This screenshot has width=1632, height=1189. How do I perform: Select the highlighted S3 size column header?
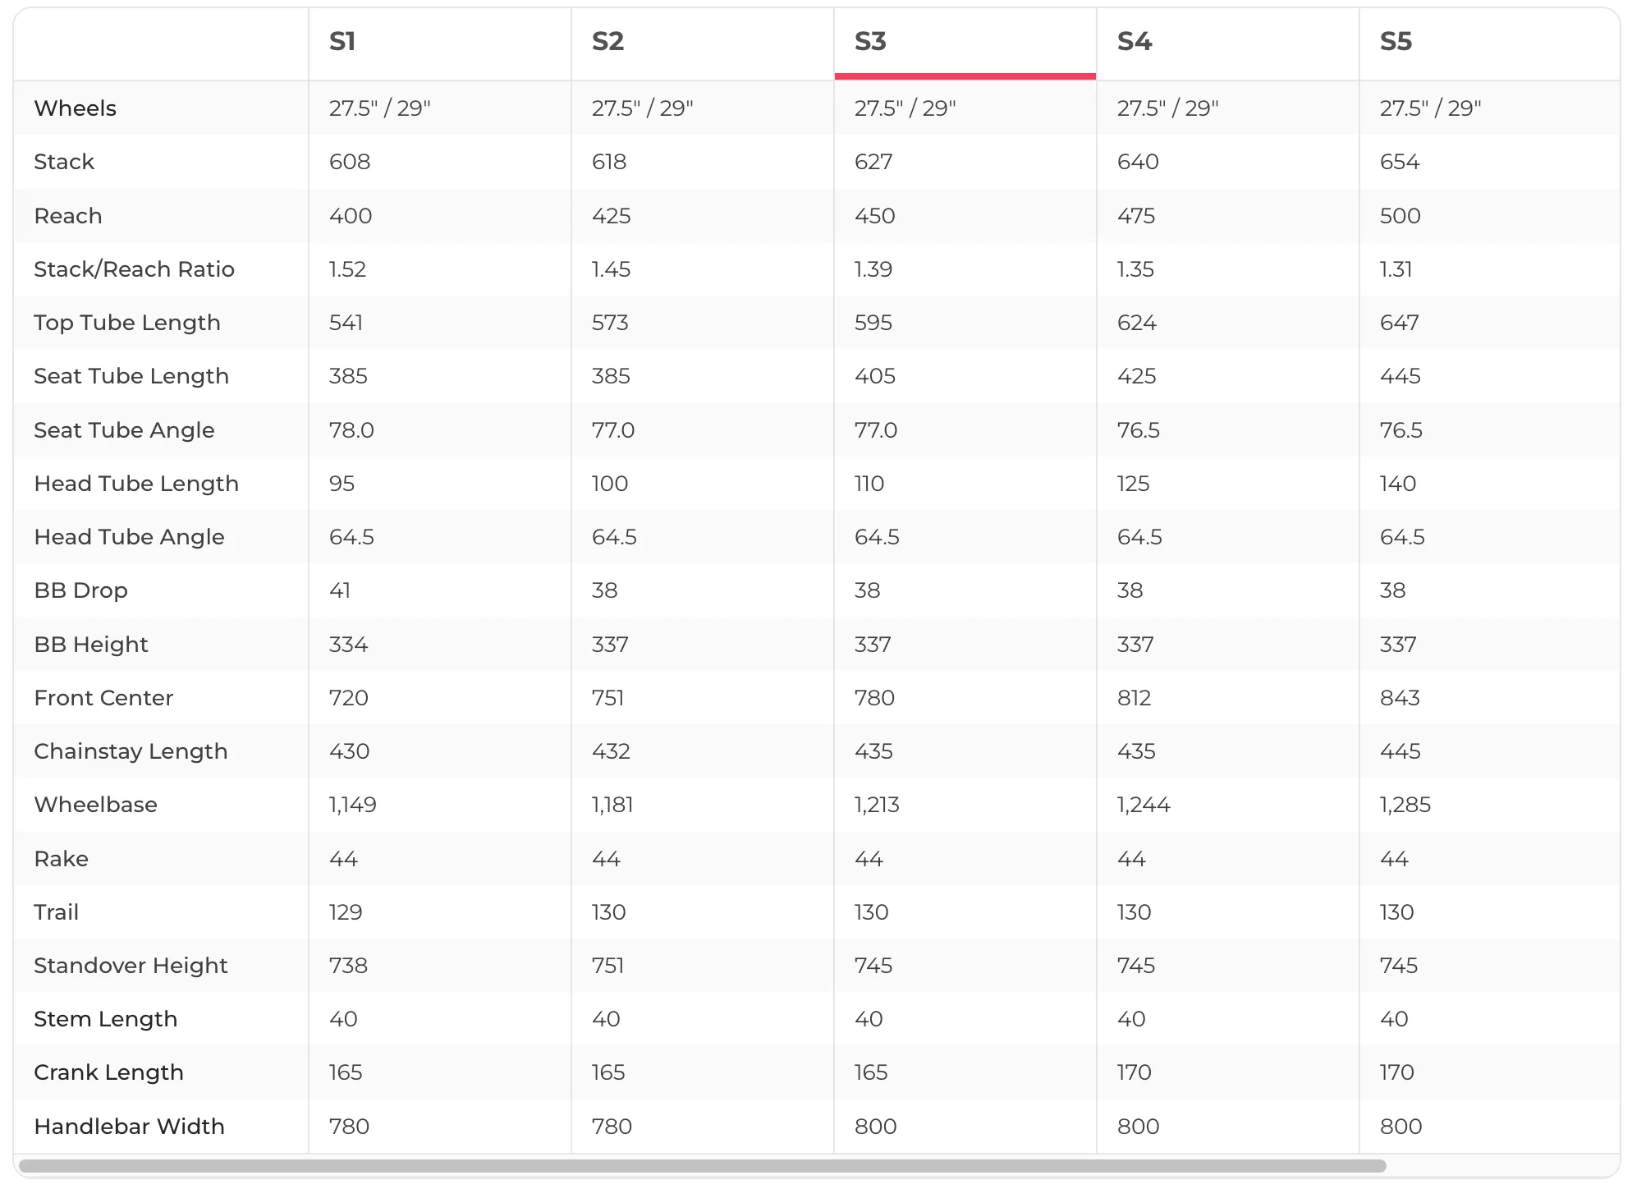(870, 41)
